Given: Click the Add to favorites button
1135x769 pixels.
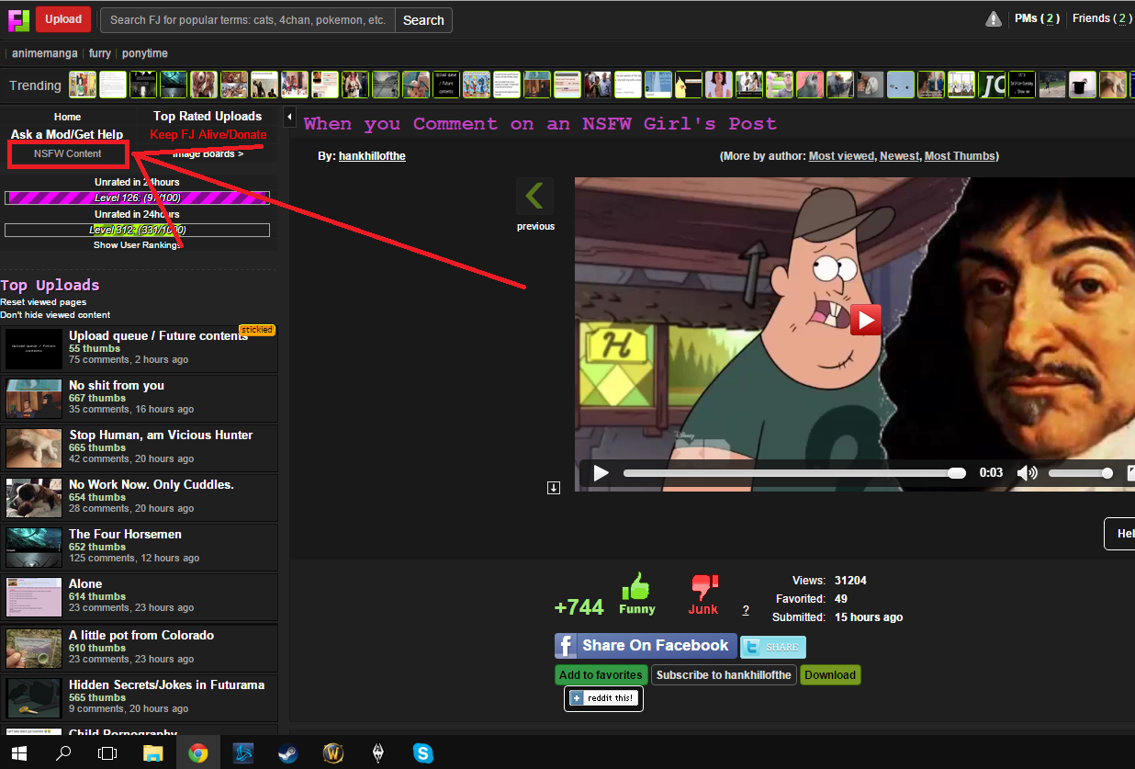Looking at the screenshot, I should tap(601, 675).
